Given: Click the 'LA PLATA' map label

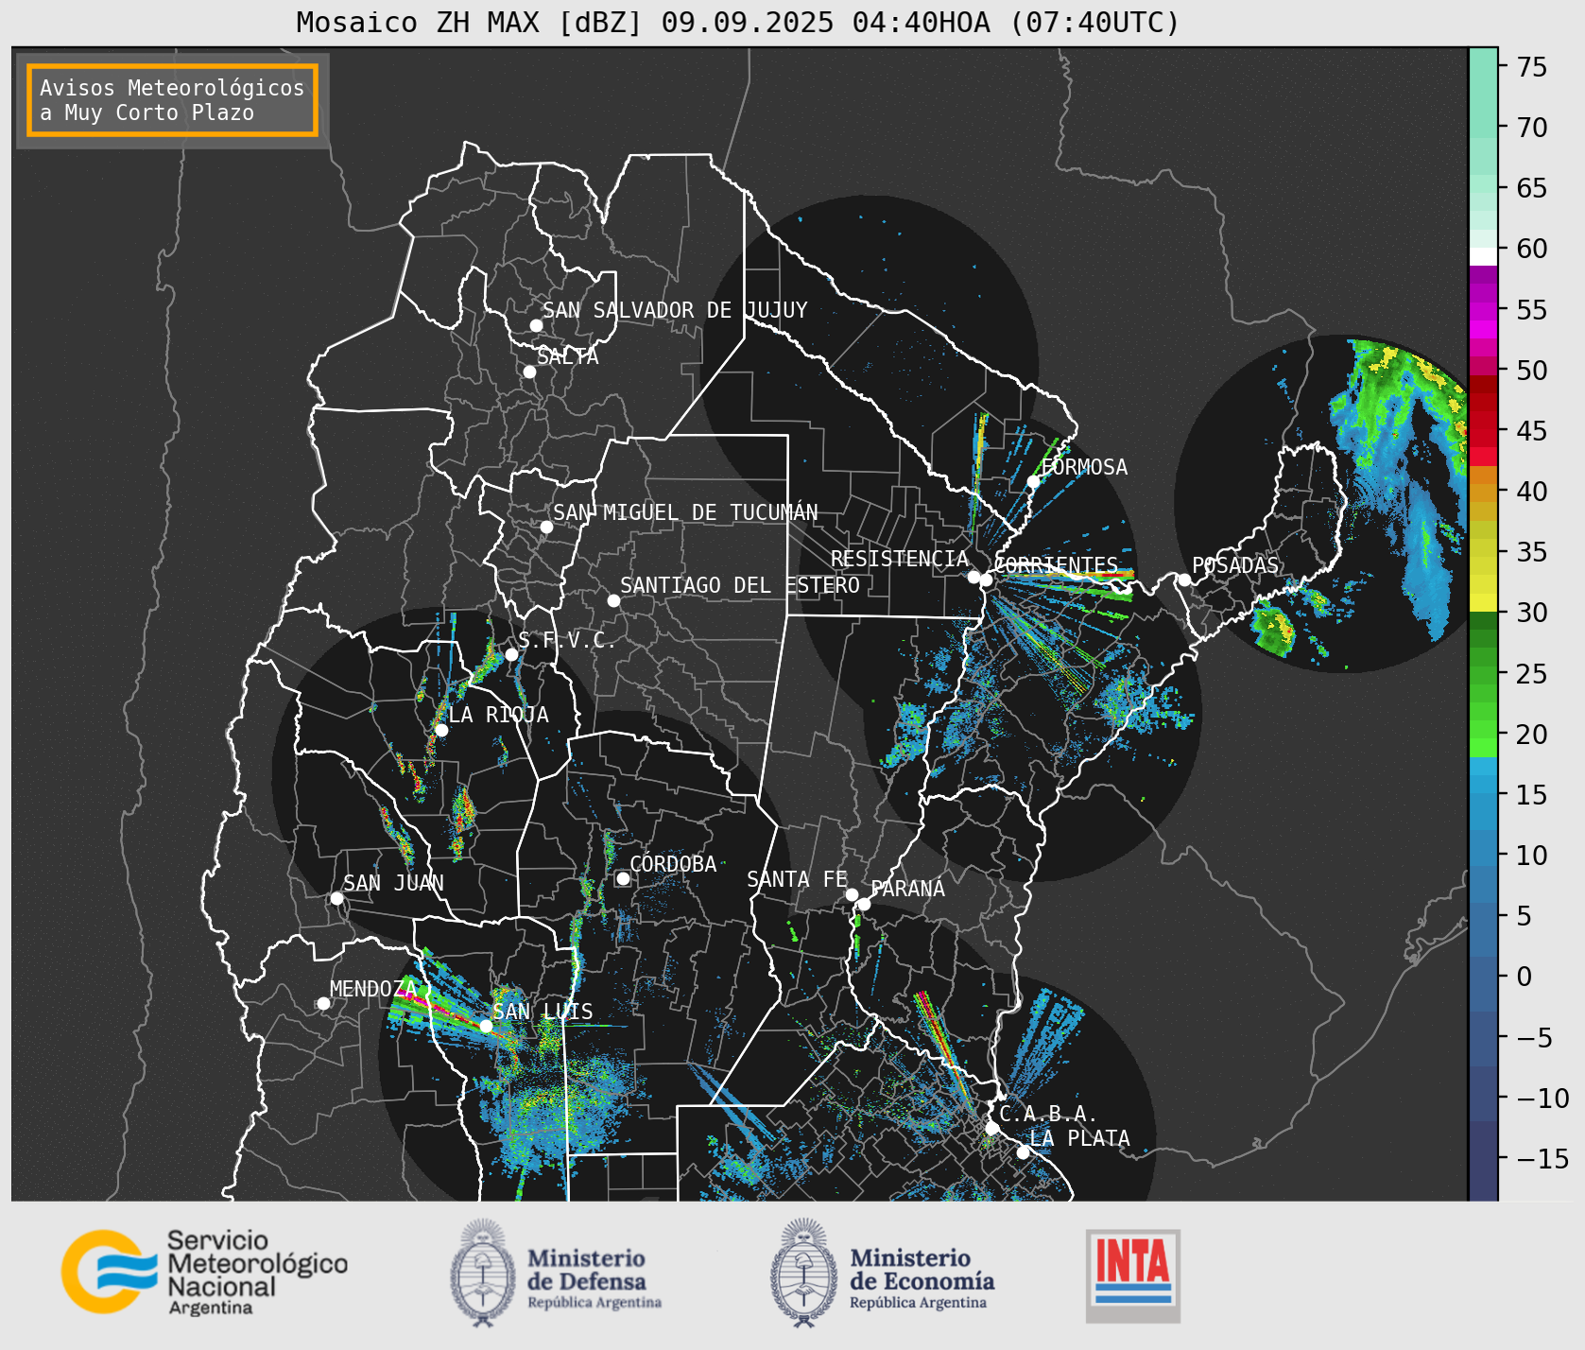Looking at the screenshot, I should (x=1079, y=1138).
